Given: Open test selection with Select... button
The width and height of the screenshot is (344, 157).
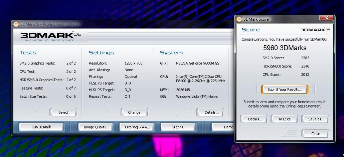Looking at the screenshot, I should (63, 112).
